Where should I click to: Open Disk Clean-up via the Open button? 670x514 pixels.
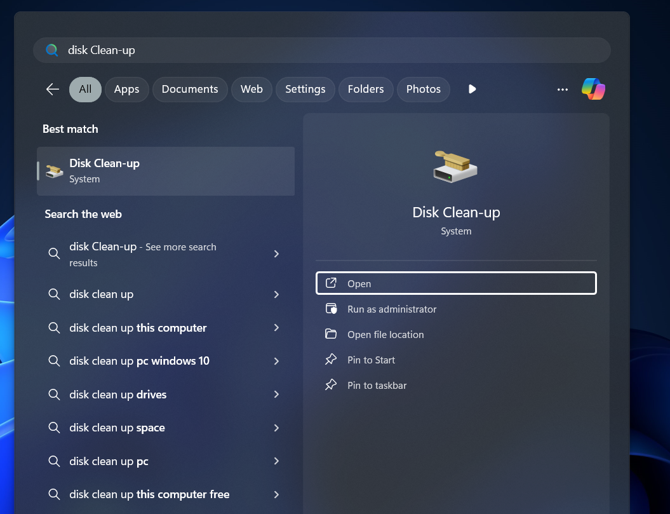coord(456,283)
